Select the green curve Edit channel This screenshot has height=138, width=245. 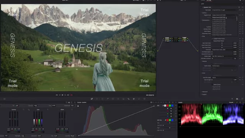(x=170, y=106)
